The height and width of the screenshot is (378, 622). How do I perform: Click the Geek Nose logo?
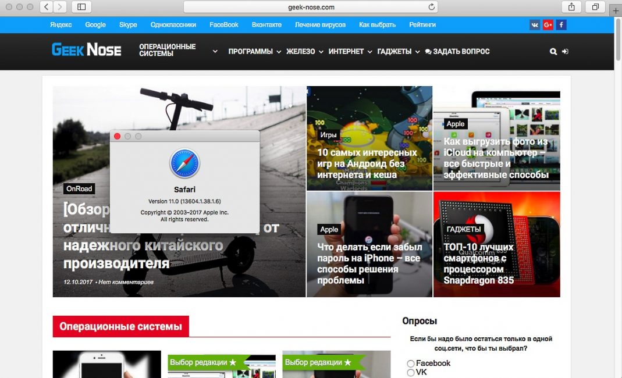(87, 50)
